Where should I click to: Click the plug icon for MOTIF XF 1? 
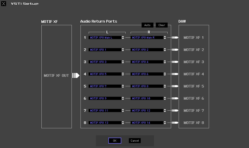175,38
